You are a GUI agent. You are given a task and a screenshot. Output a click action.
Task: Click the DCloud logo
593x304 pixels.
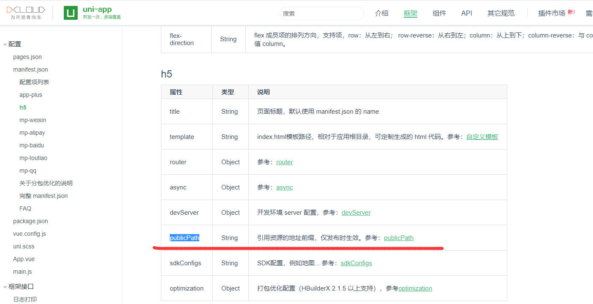25,12
